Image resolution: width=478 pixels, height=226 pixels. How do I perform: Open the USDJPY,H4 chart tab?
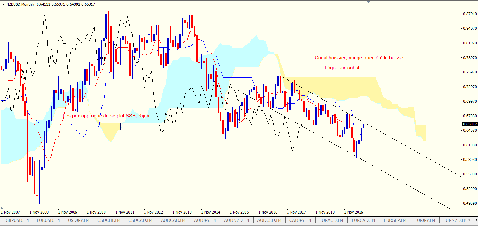click(79, 220)
